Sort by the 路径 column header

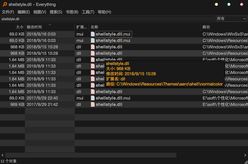point(224,27)
